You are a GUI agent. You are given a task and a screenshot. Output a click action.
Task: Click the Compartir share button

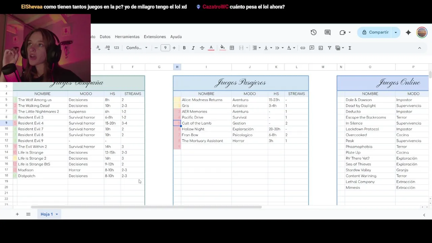pyautogui.click(x=375, y=32)
